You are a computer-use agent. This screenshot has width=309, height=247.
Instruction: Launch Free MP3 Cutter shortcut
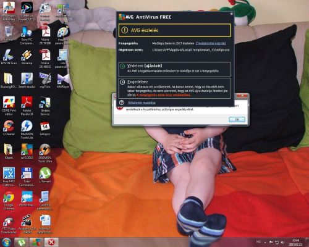(9, 177)
